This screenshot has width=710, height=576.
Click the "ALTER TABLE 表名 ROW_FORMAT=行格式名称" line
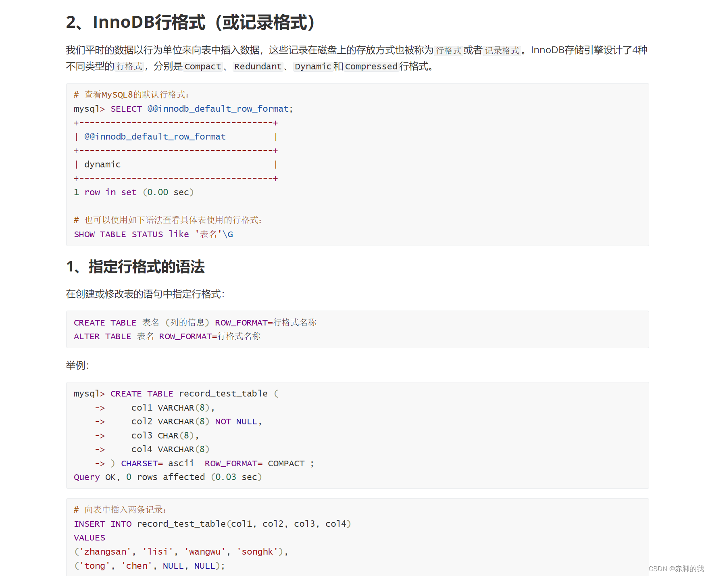click(x=167, y=336)
